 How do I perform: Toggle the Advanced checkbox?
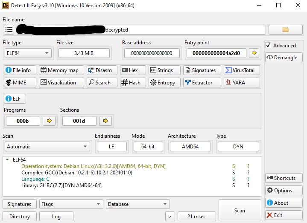tap(268, 46)
